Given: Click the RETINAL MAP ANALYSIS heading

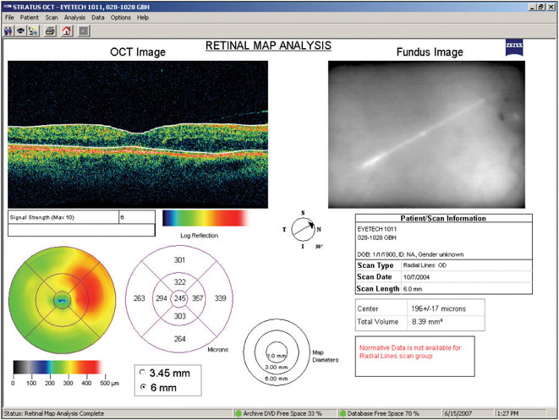Looking at the screenshot, I should [268, 46].
